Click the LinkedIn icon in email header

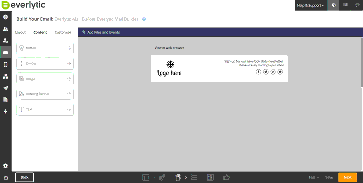pos(273,72)
